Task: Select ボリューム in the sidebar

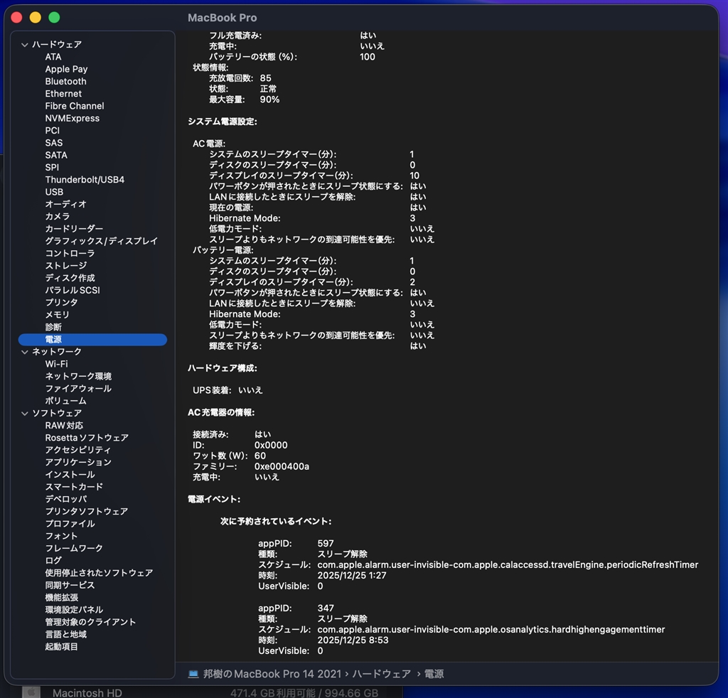Action: (66, 401)
